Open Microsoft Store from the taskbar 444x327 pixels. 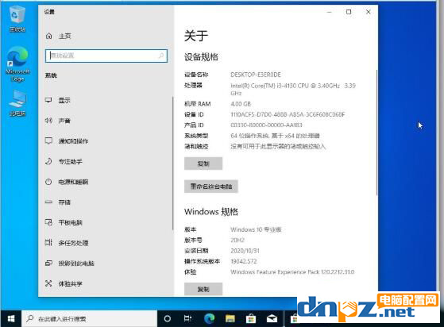(251, 319)
